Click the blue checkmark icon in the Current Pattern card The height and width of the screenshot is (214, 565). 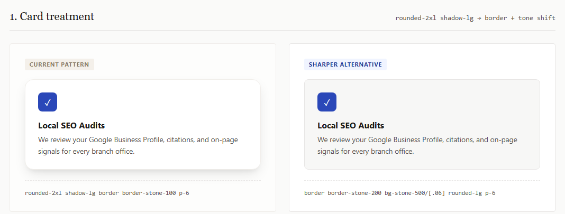48,102
